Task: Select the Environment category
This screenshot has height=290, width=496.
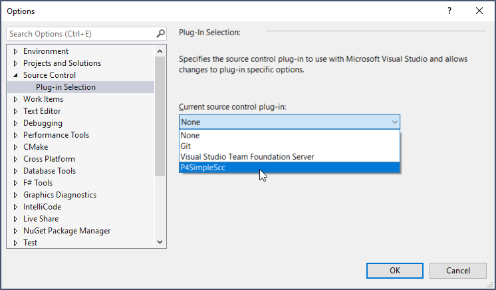Action: click(x=46, y=51)
